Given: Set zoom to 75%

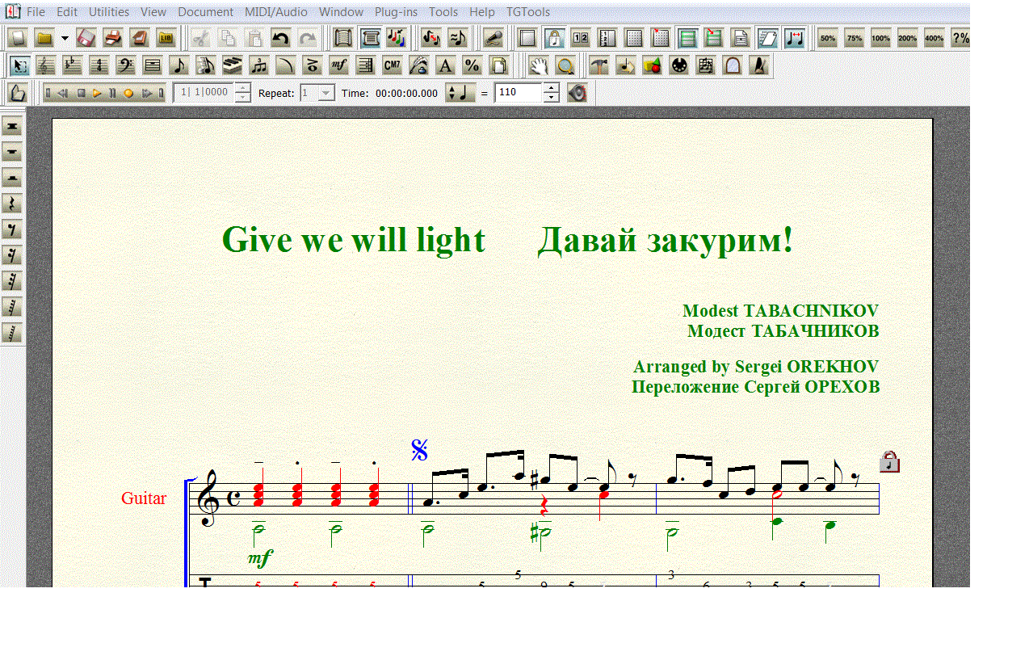Looking at the screenshot, I should tap(855, 38).
